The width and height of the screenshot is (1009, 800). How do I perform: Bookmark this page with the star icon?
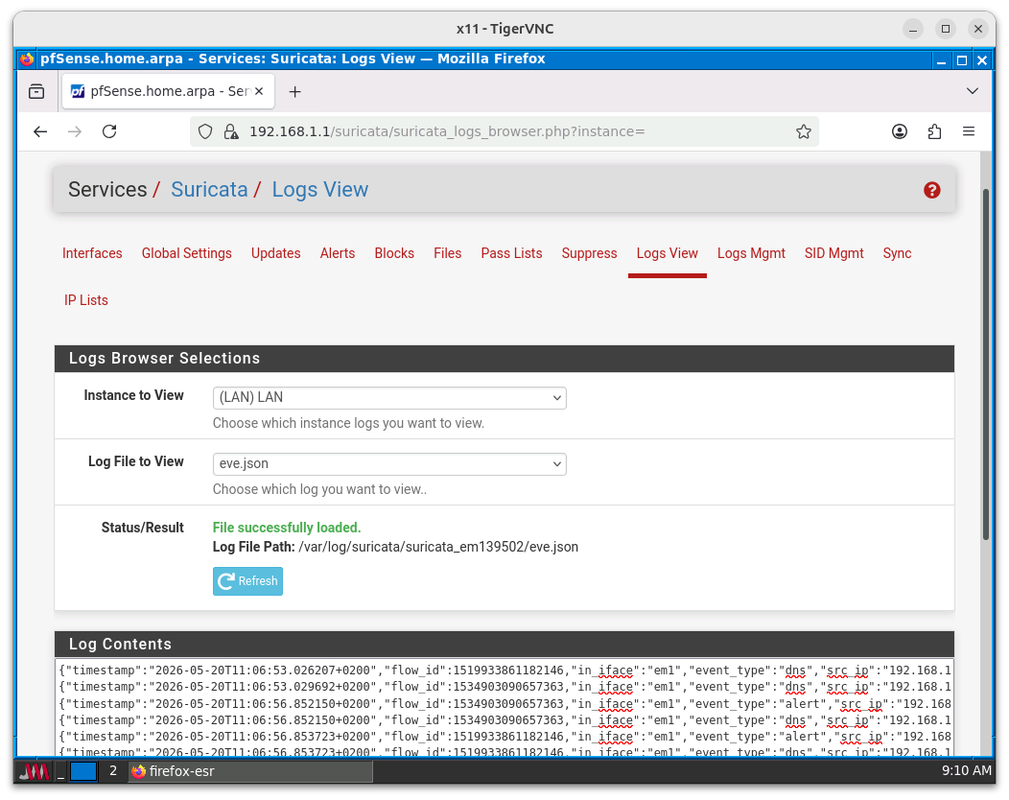(803, 131)
